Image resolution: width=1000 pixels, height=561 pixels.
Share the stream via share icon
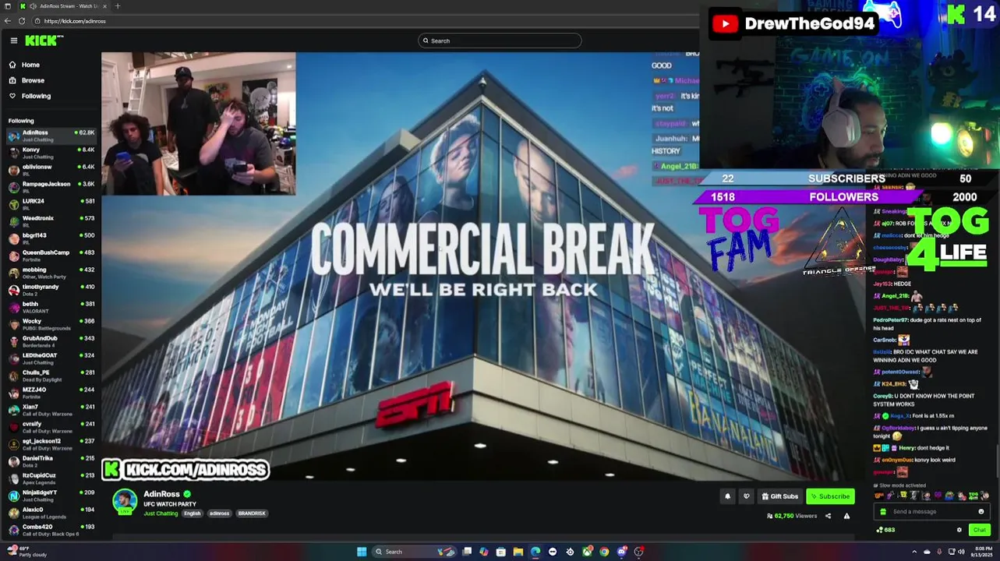[x=828, y=516]
